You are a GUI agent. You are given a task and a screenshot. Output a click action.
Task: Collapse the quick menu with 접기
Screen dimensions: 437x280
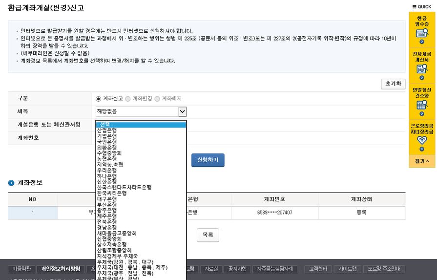pyautogui.click(x=422, y=161)
